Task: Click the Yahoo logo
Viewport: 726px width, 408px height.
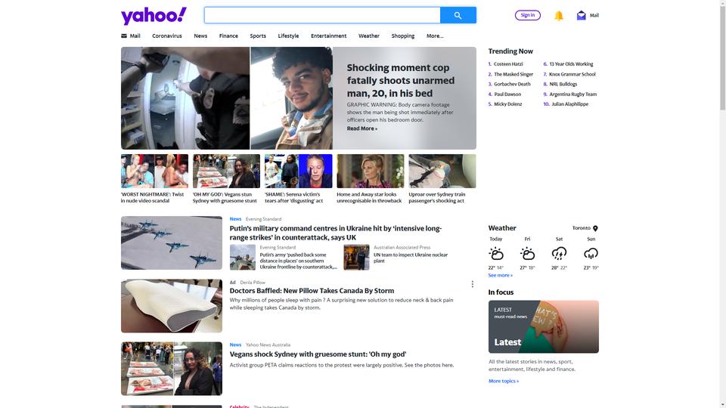Action: tap(154, 16)
